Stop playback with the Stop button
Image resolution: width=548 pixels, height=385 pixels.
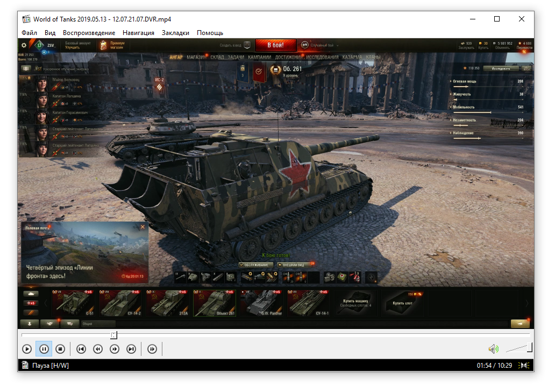pos(60,349)
